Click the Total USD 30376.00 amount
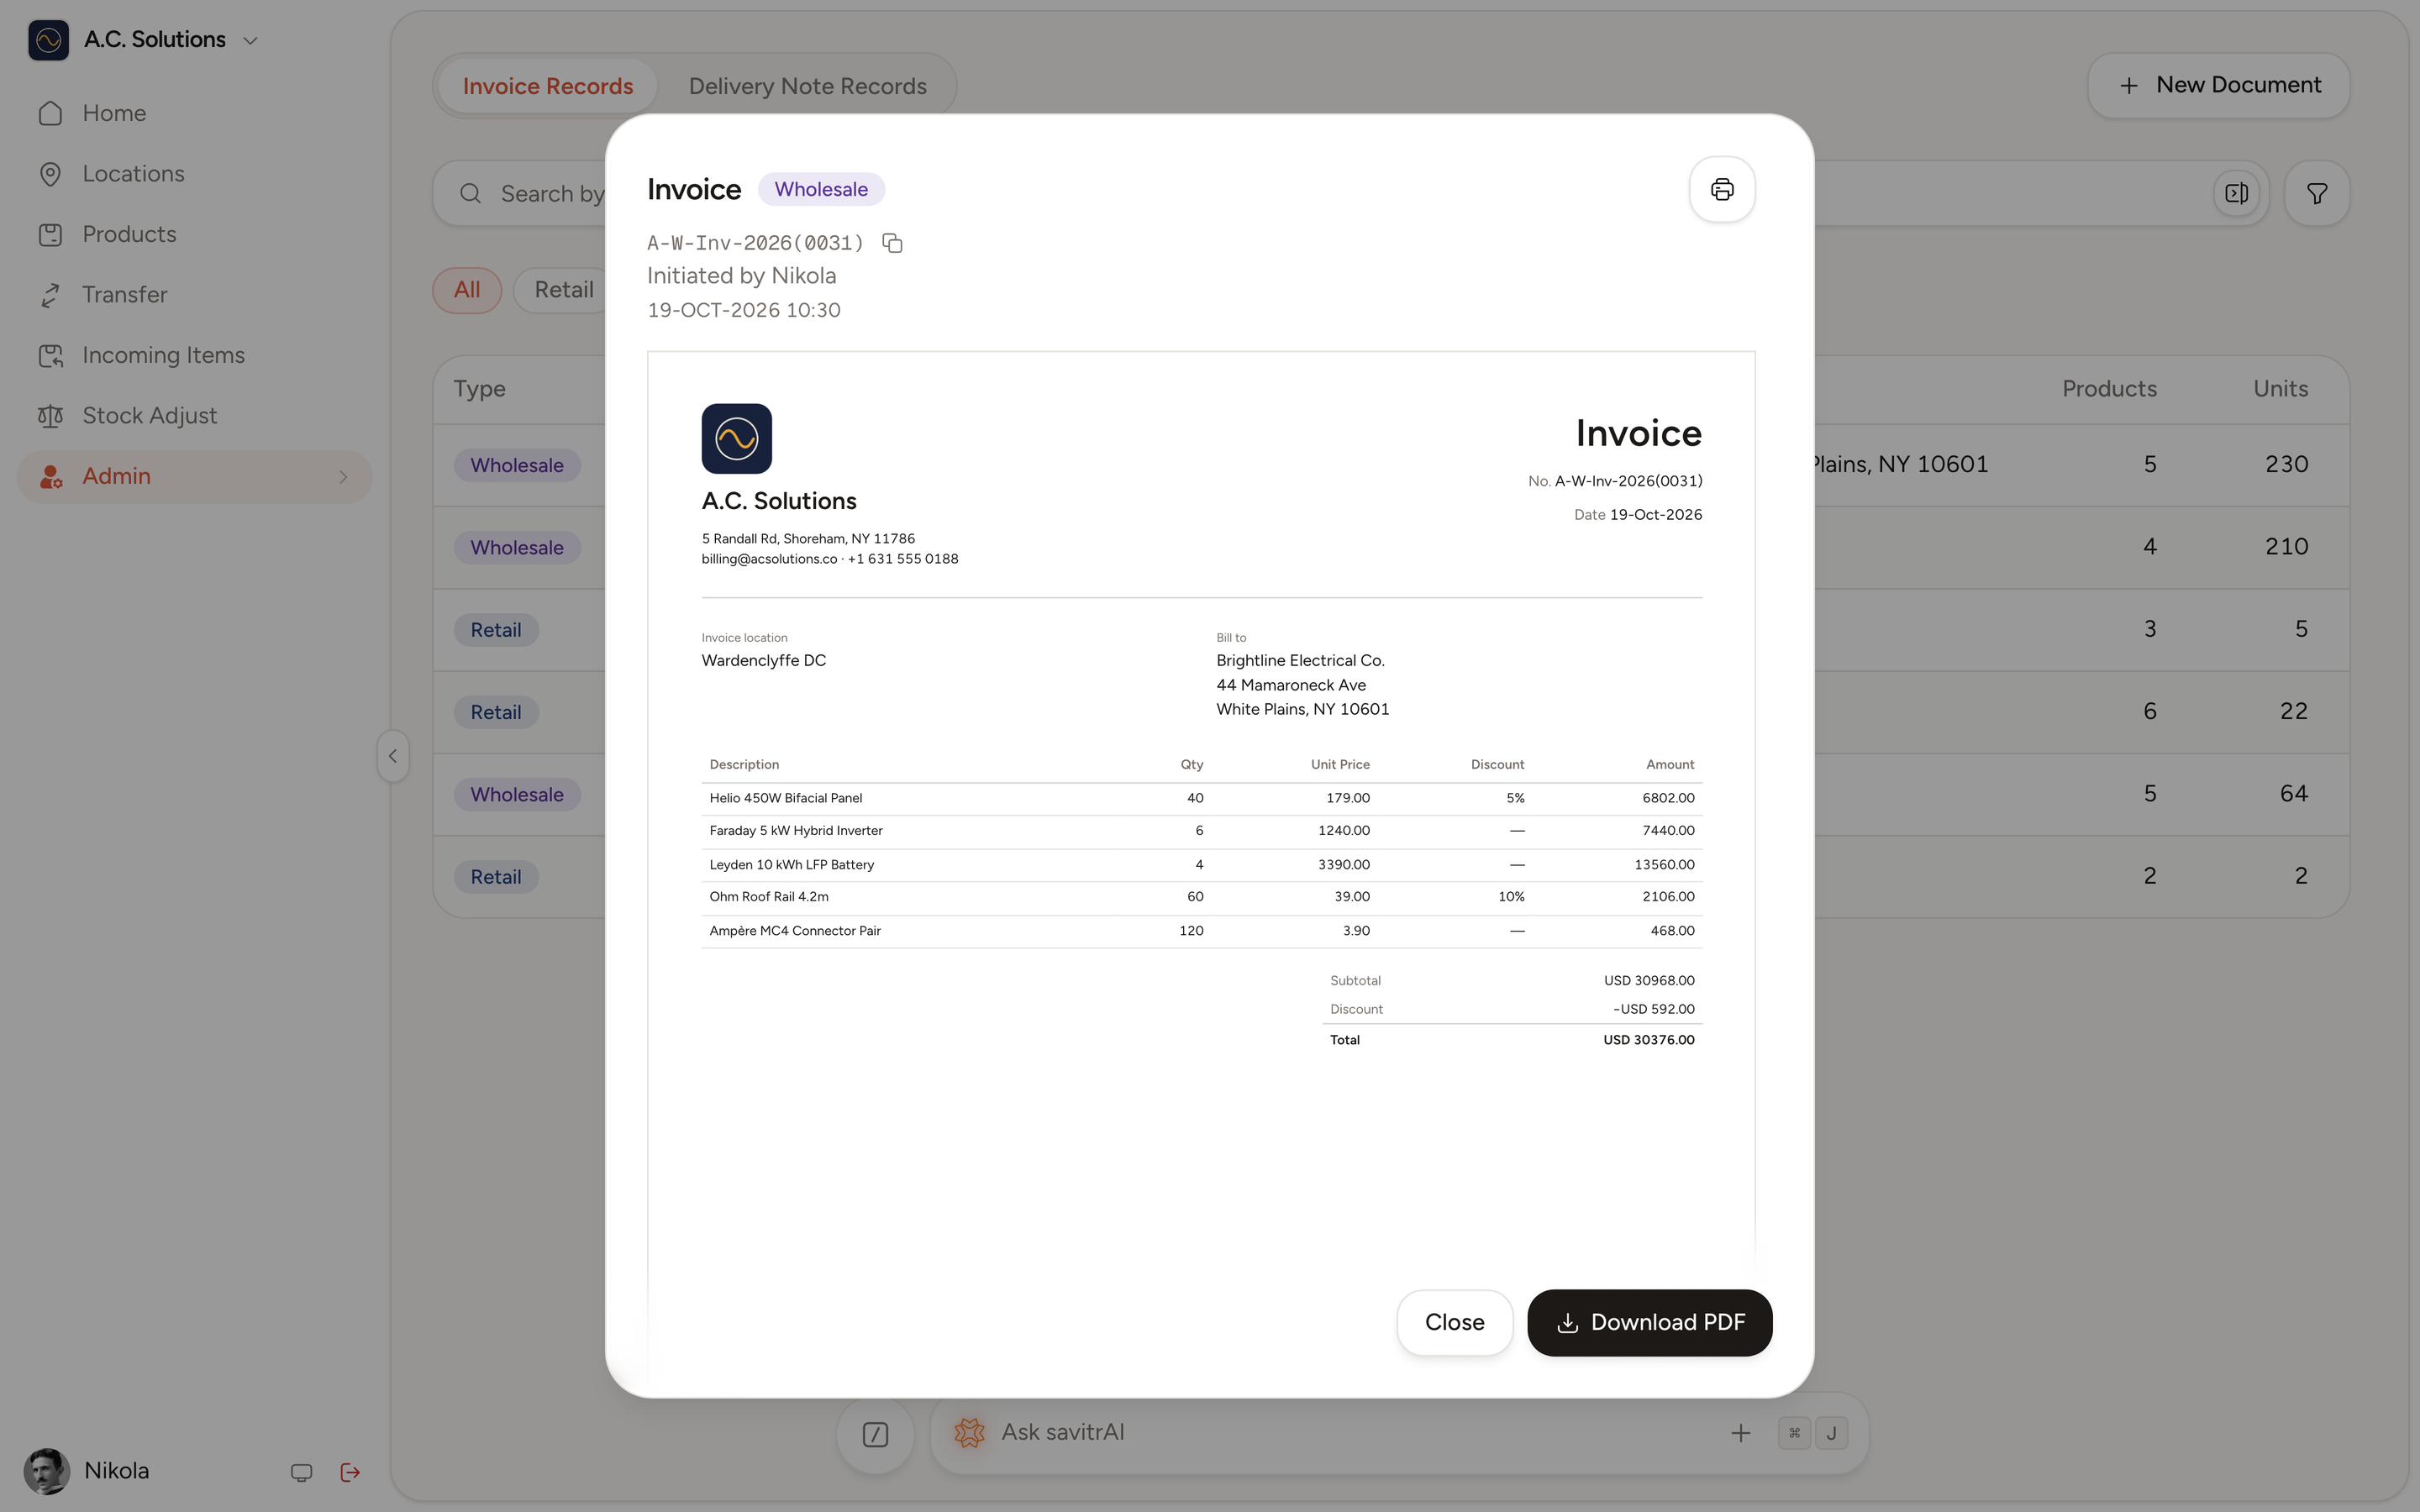 1648,1040
